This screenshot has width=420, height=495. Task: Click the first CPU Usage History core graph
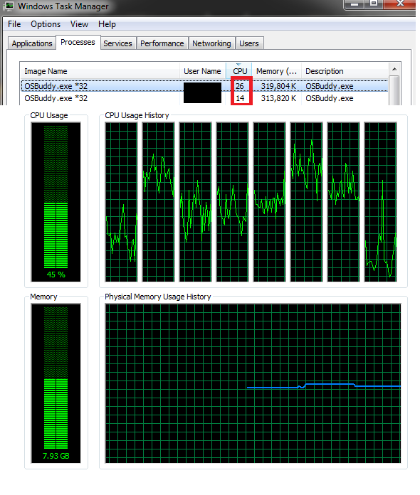tap(121, 202)
